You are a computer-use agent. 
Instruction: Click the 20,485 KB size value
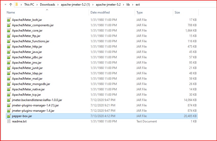190,116
